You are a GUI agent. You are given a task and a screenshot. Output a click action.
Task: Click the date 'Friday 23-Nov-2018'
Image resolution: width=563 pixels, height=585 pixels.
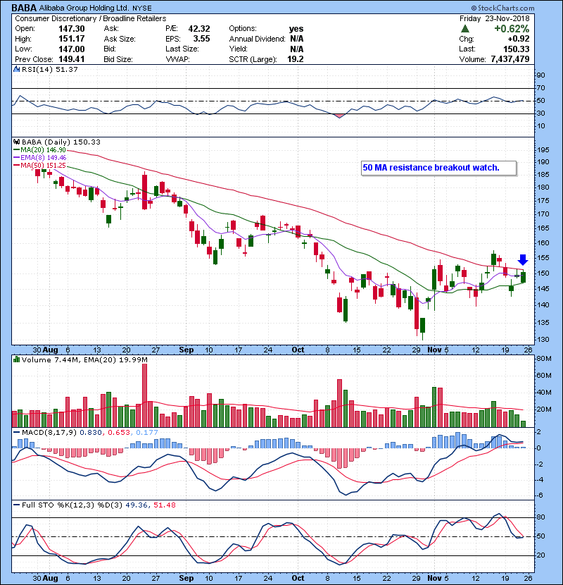494,18
